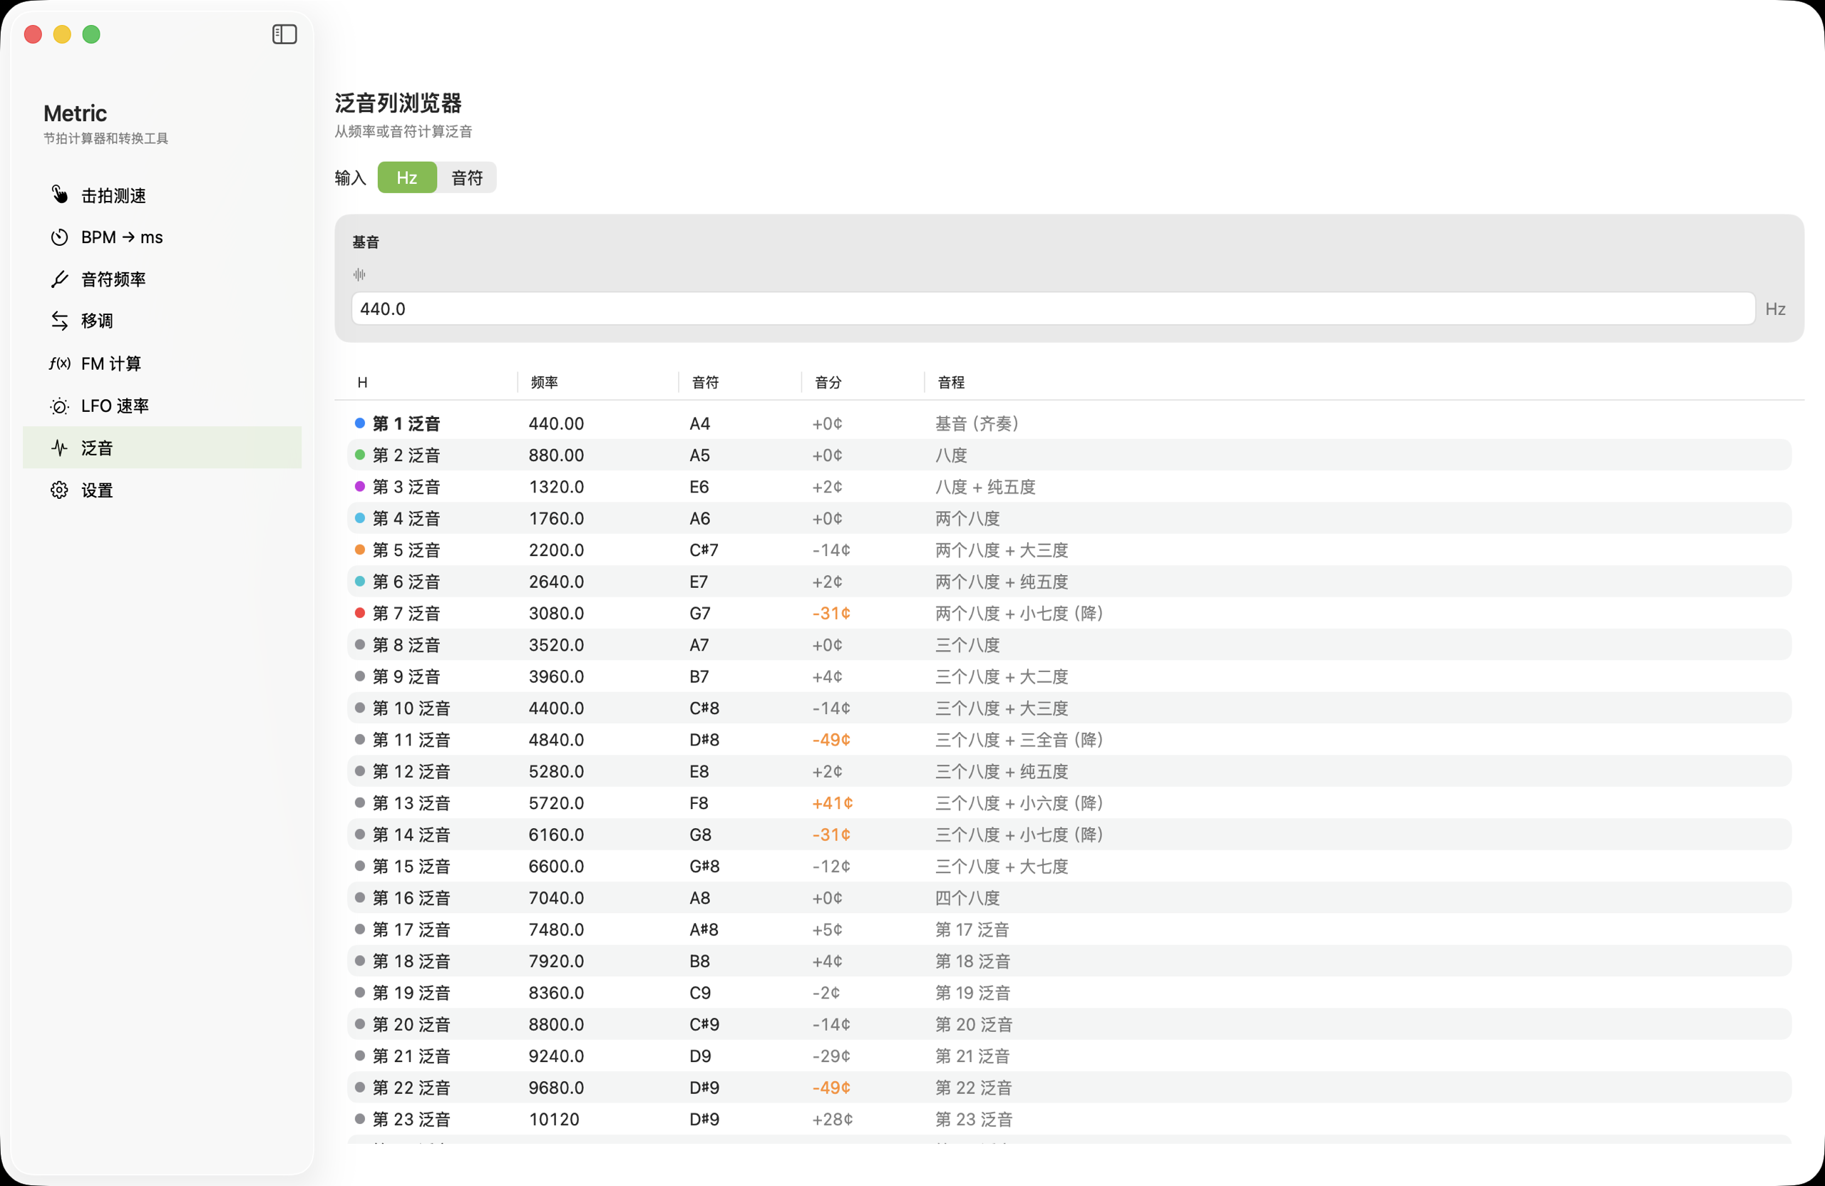Select the 第 16 泛音 row label
The height and width of the screenshot is (1186, 1825).
click(412, 898)
